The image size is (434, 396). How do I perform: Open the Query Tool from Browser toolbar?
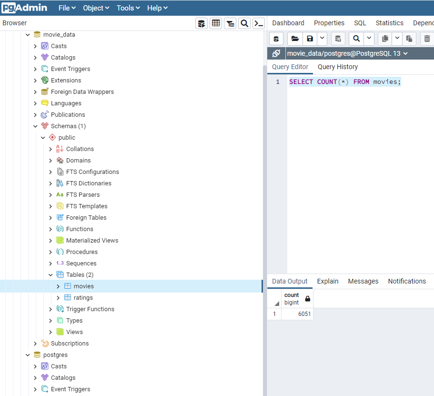pyautogui.click(x=202, y=23)
